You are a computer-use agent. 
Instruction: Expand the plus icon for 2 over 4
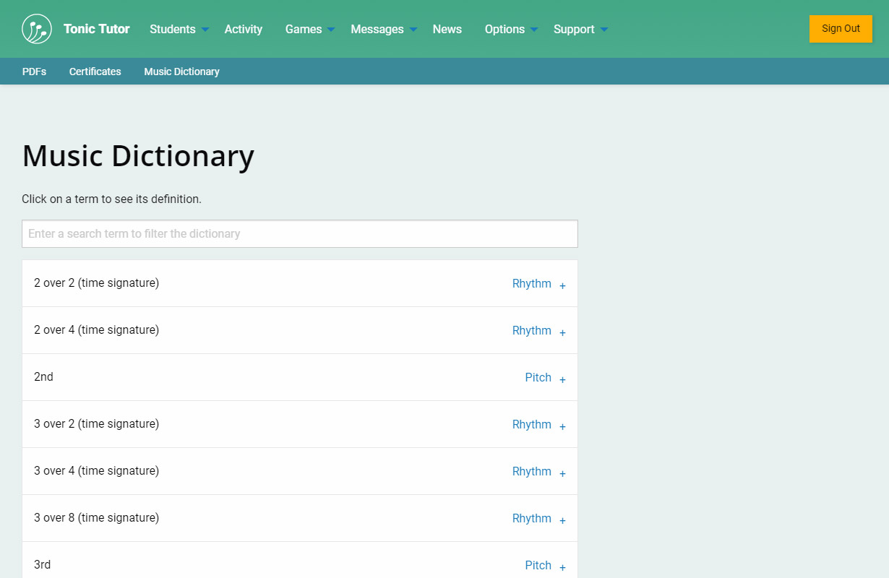(x=562, y=332)
